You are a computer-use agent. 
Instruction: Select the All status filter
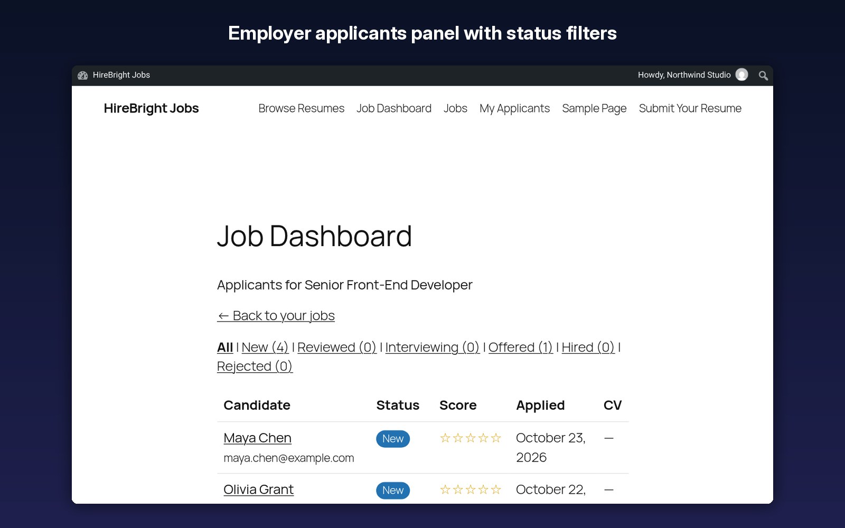pyautogui.click(x=225, y=347)
